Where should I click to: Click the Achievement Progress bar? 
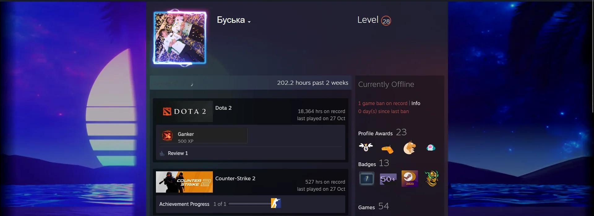[x=249, y=204]
